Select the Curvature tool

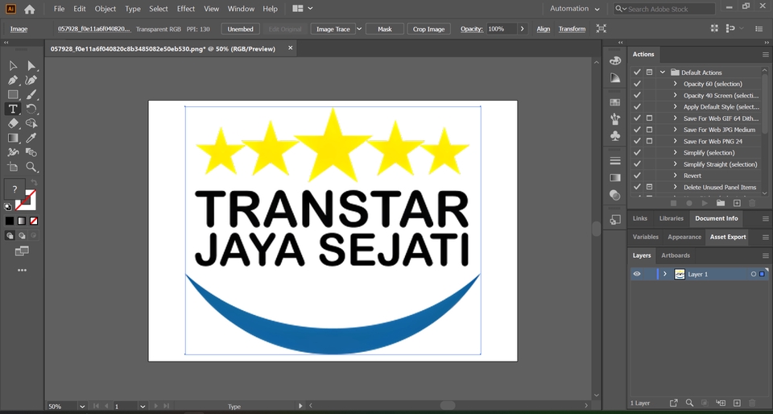31,80
